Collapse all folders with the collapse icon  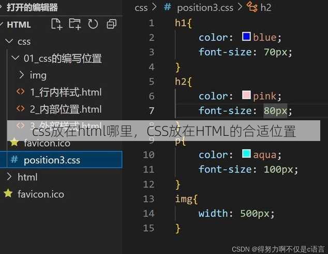(112, 24)
